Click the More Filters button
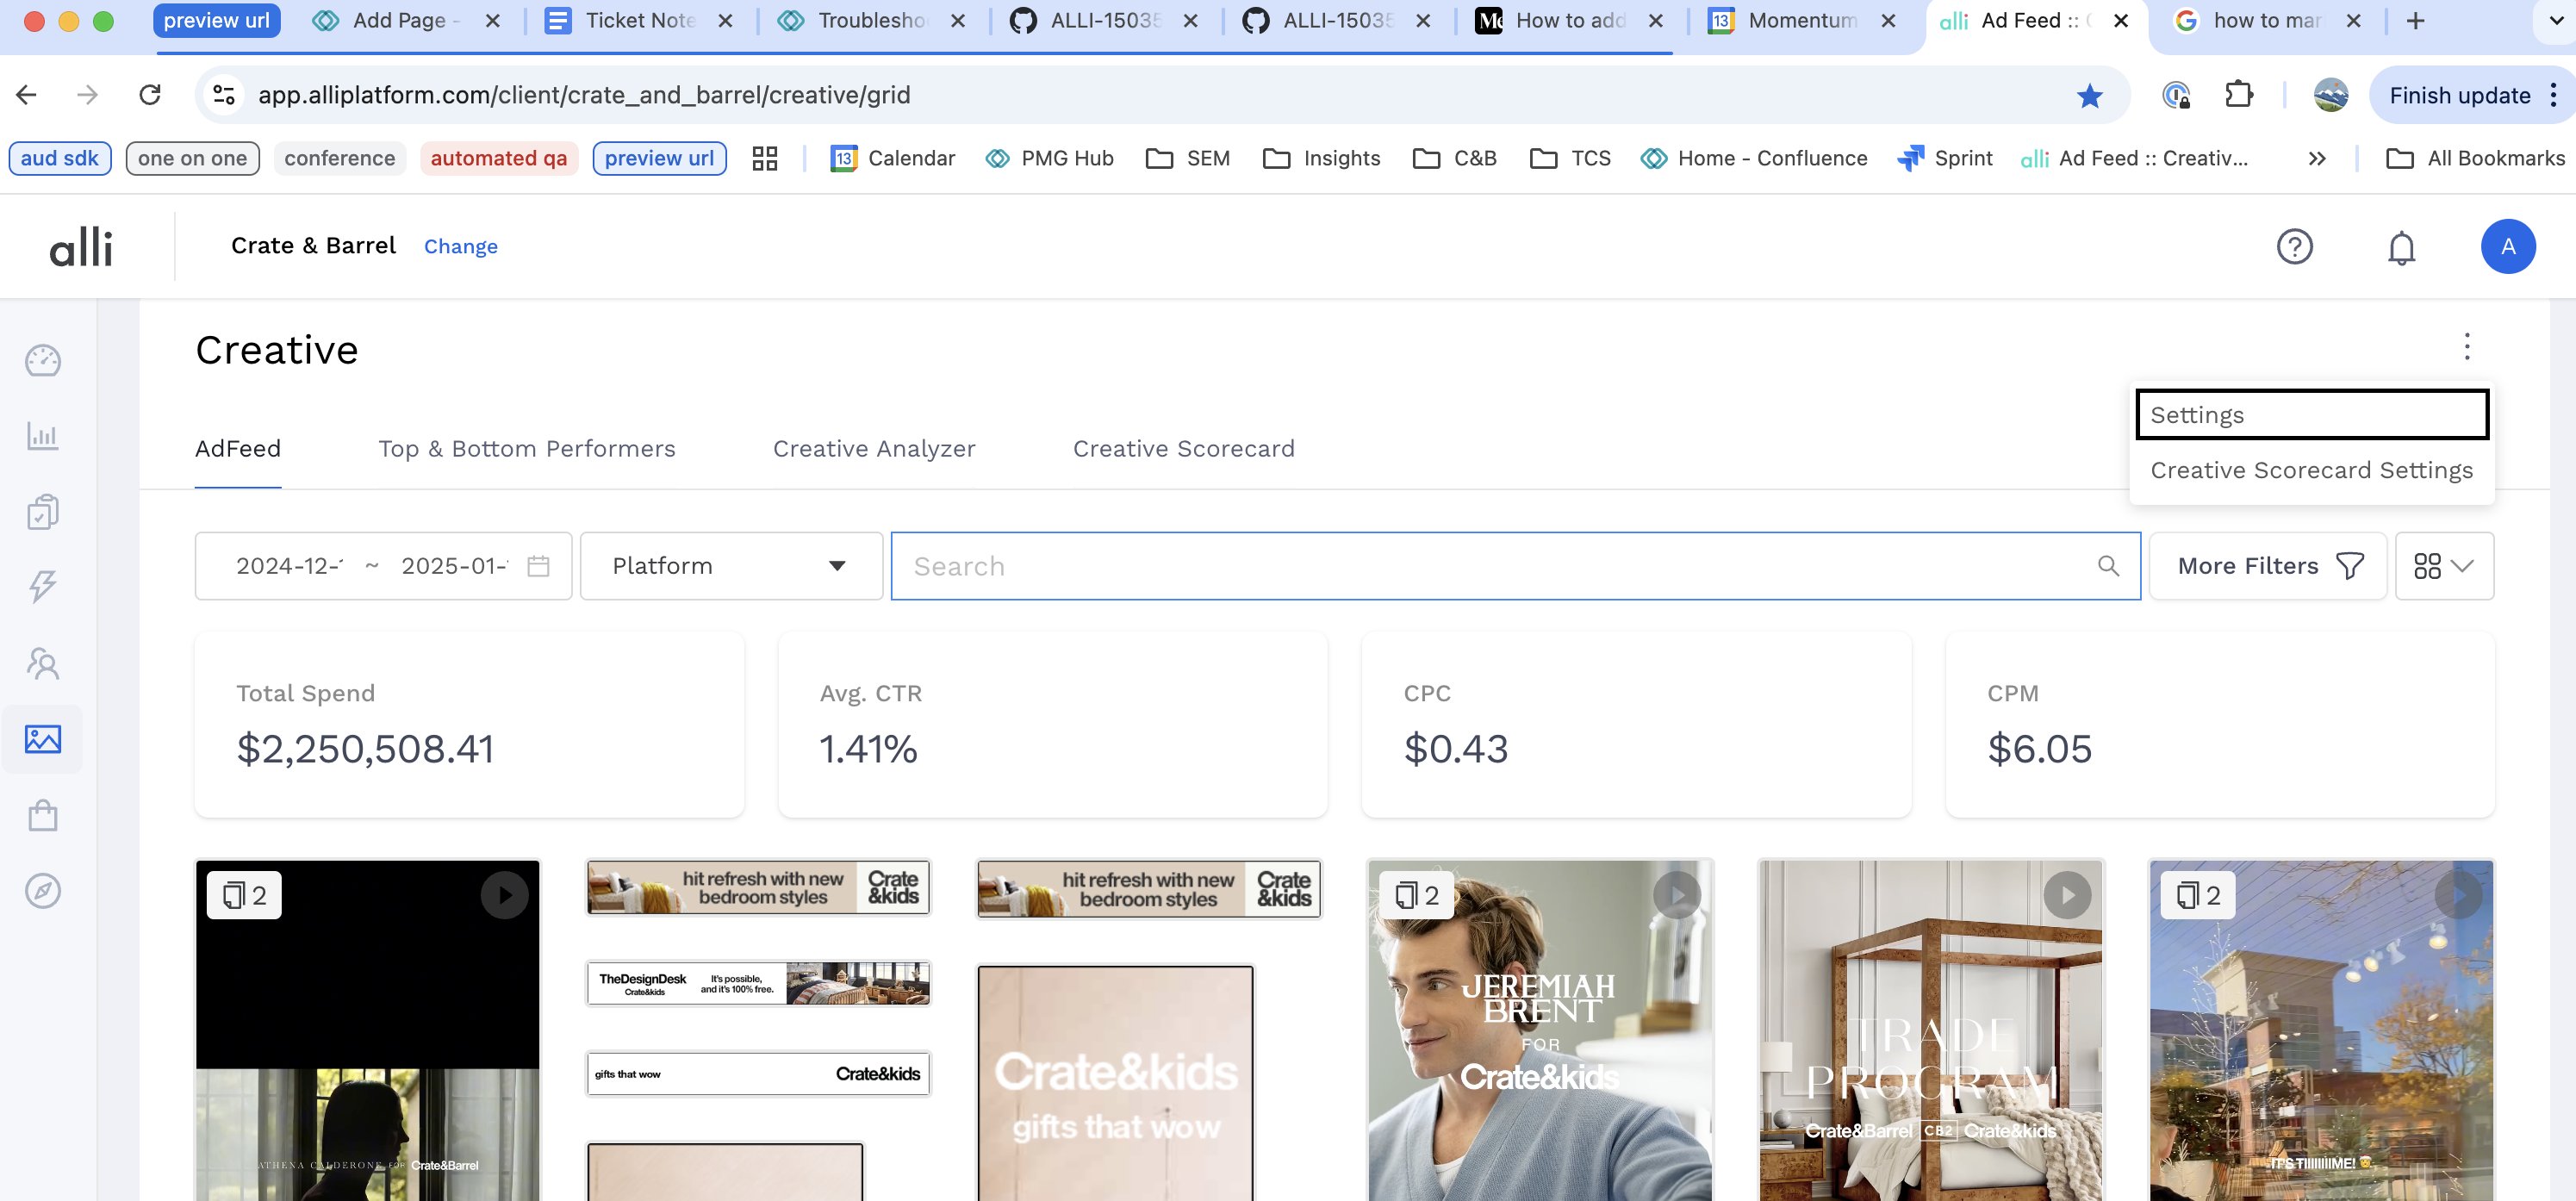 pos(2267,566)
